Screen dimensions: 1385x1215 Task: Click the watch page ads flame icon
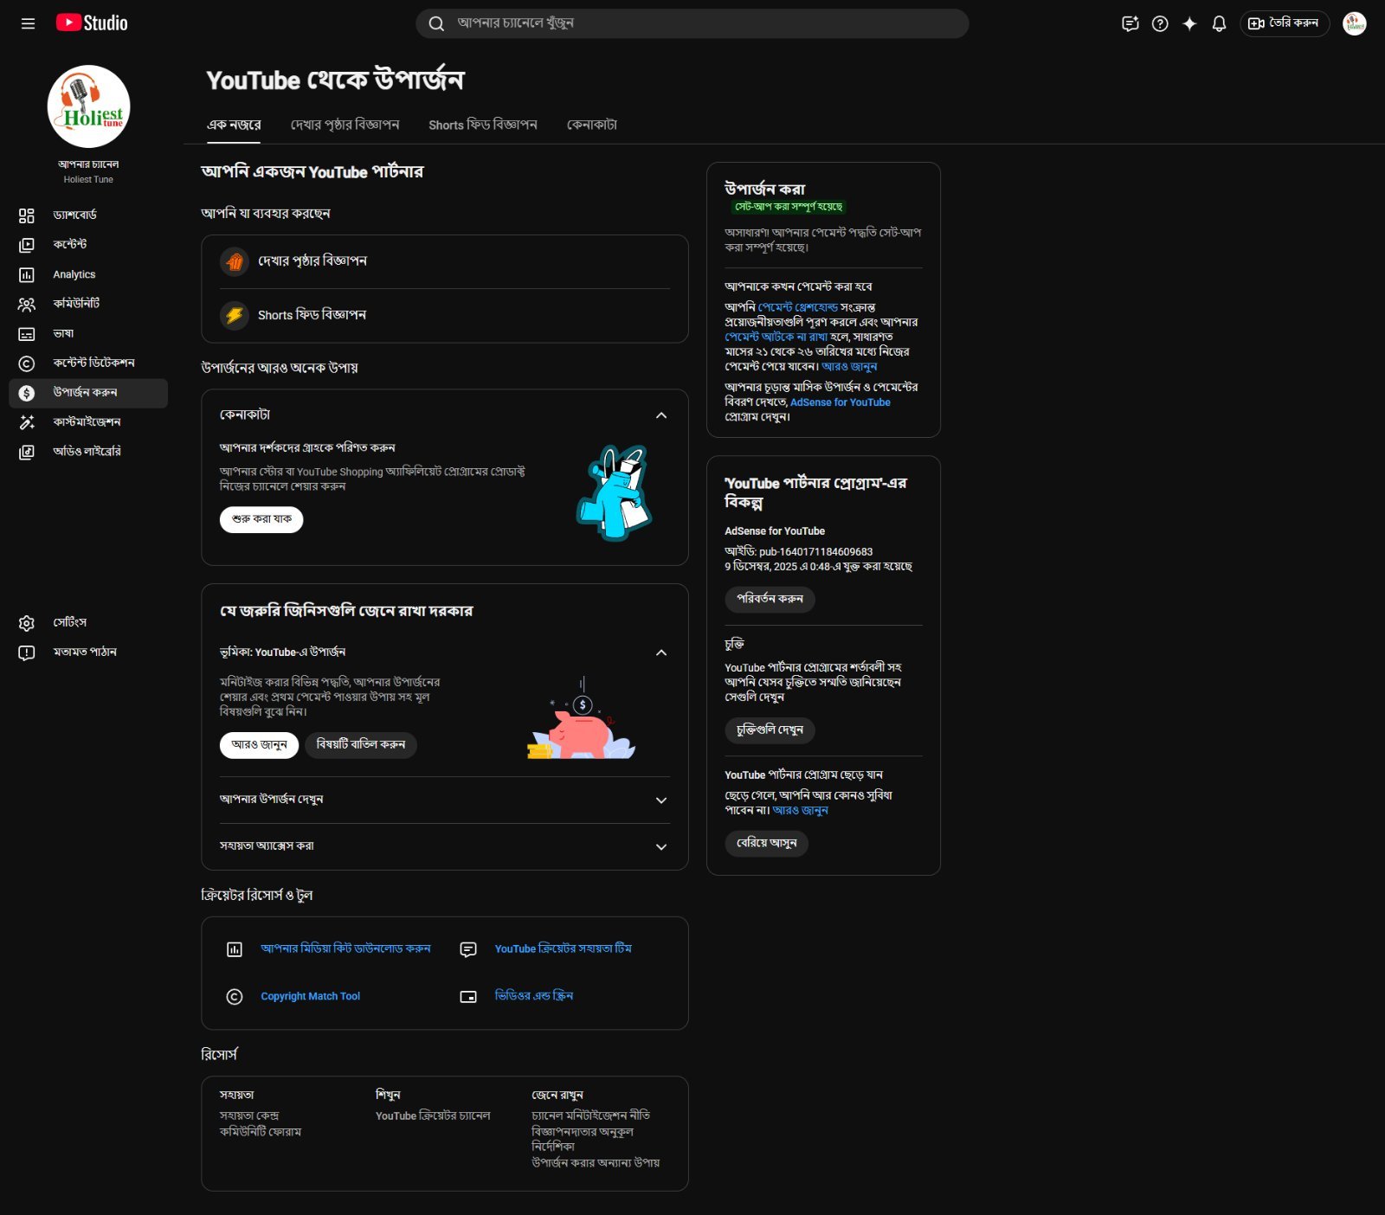235,261
